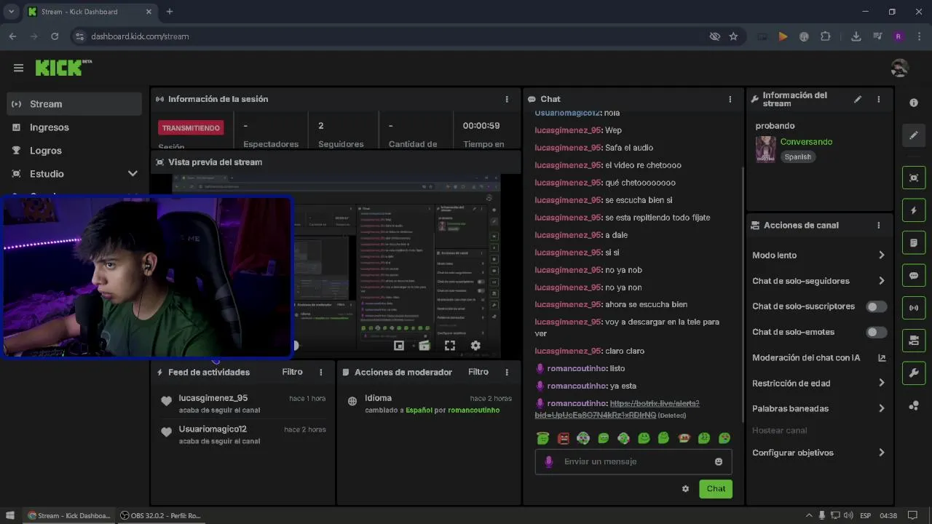Click the Conversando category thumbnail
This screenshot has height=524, width=932.
[x=765, y=148]
